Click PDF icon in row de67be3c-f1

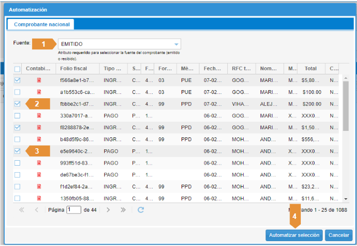pyautogui.click(x=39, y=175)
